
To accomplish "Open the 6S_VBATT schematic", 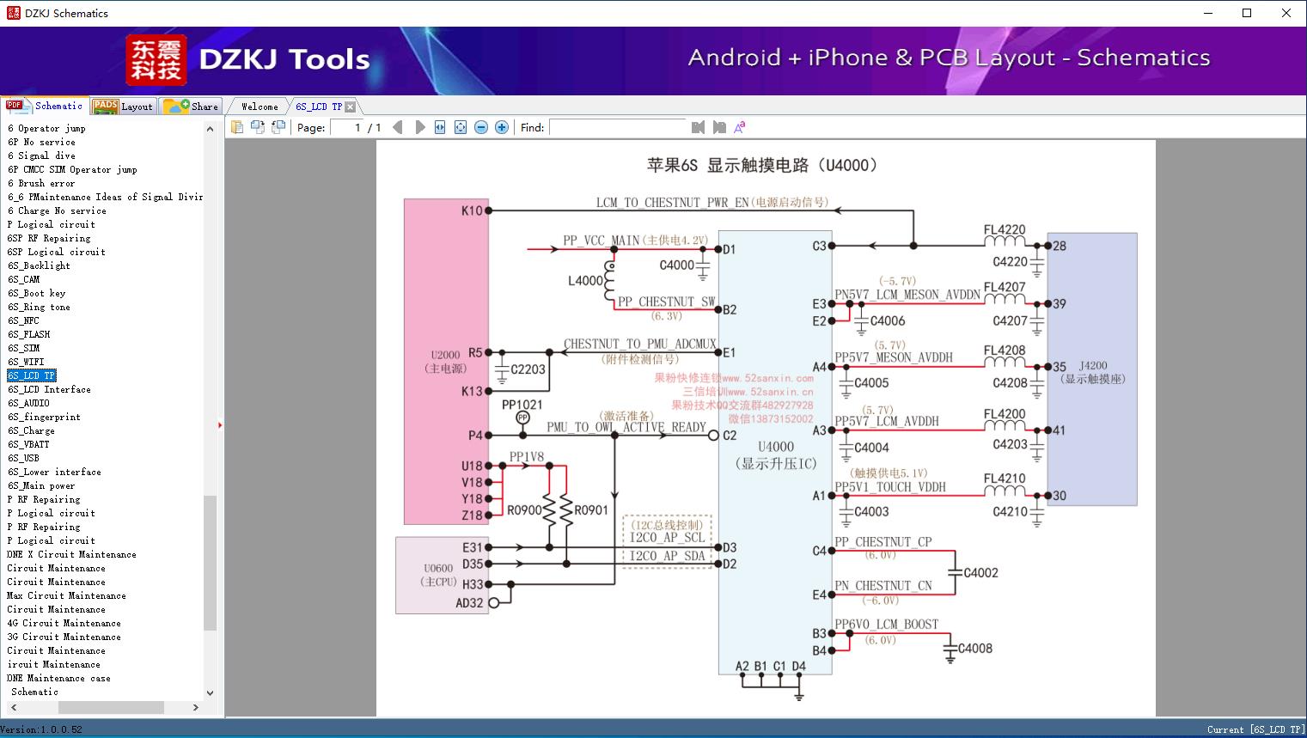I will 28,444.
